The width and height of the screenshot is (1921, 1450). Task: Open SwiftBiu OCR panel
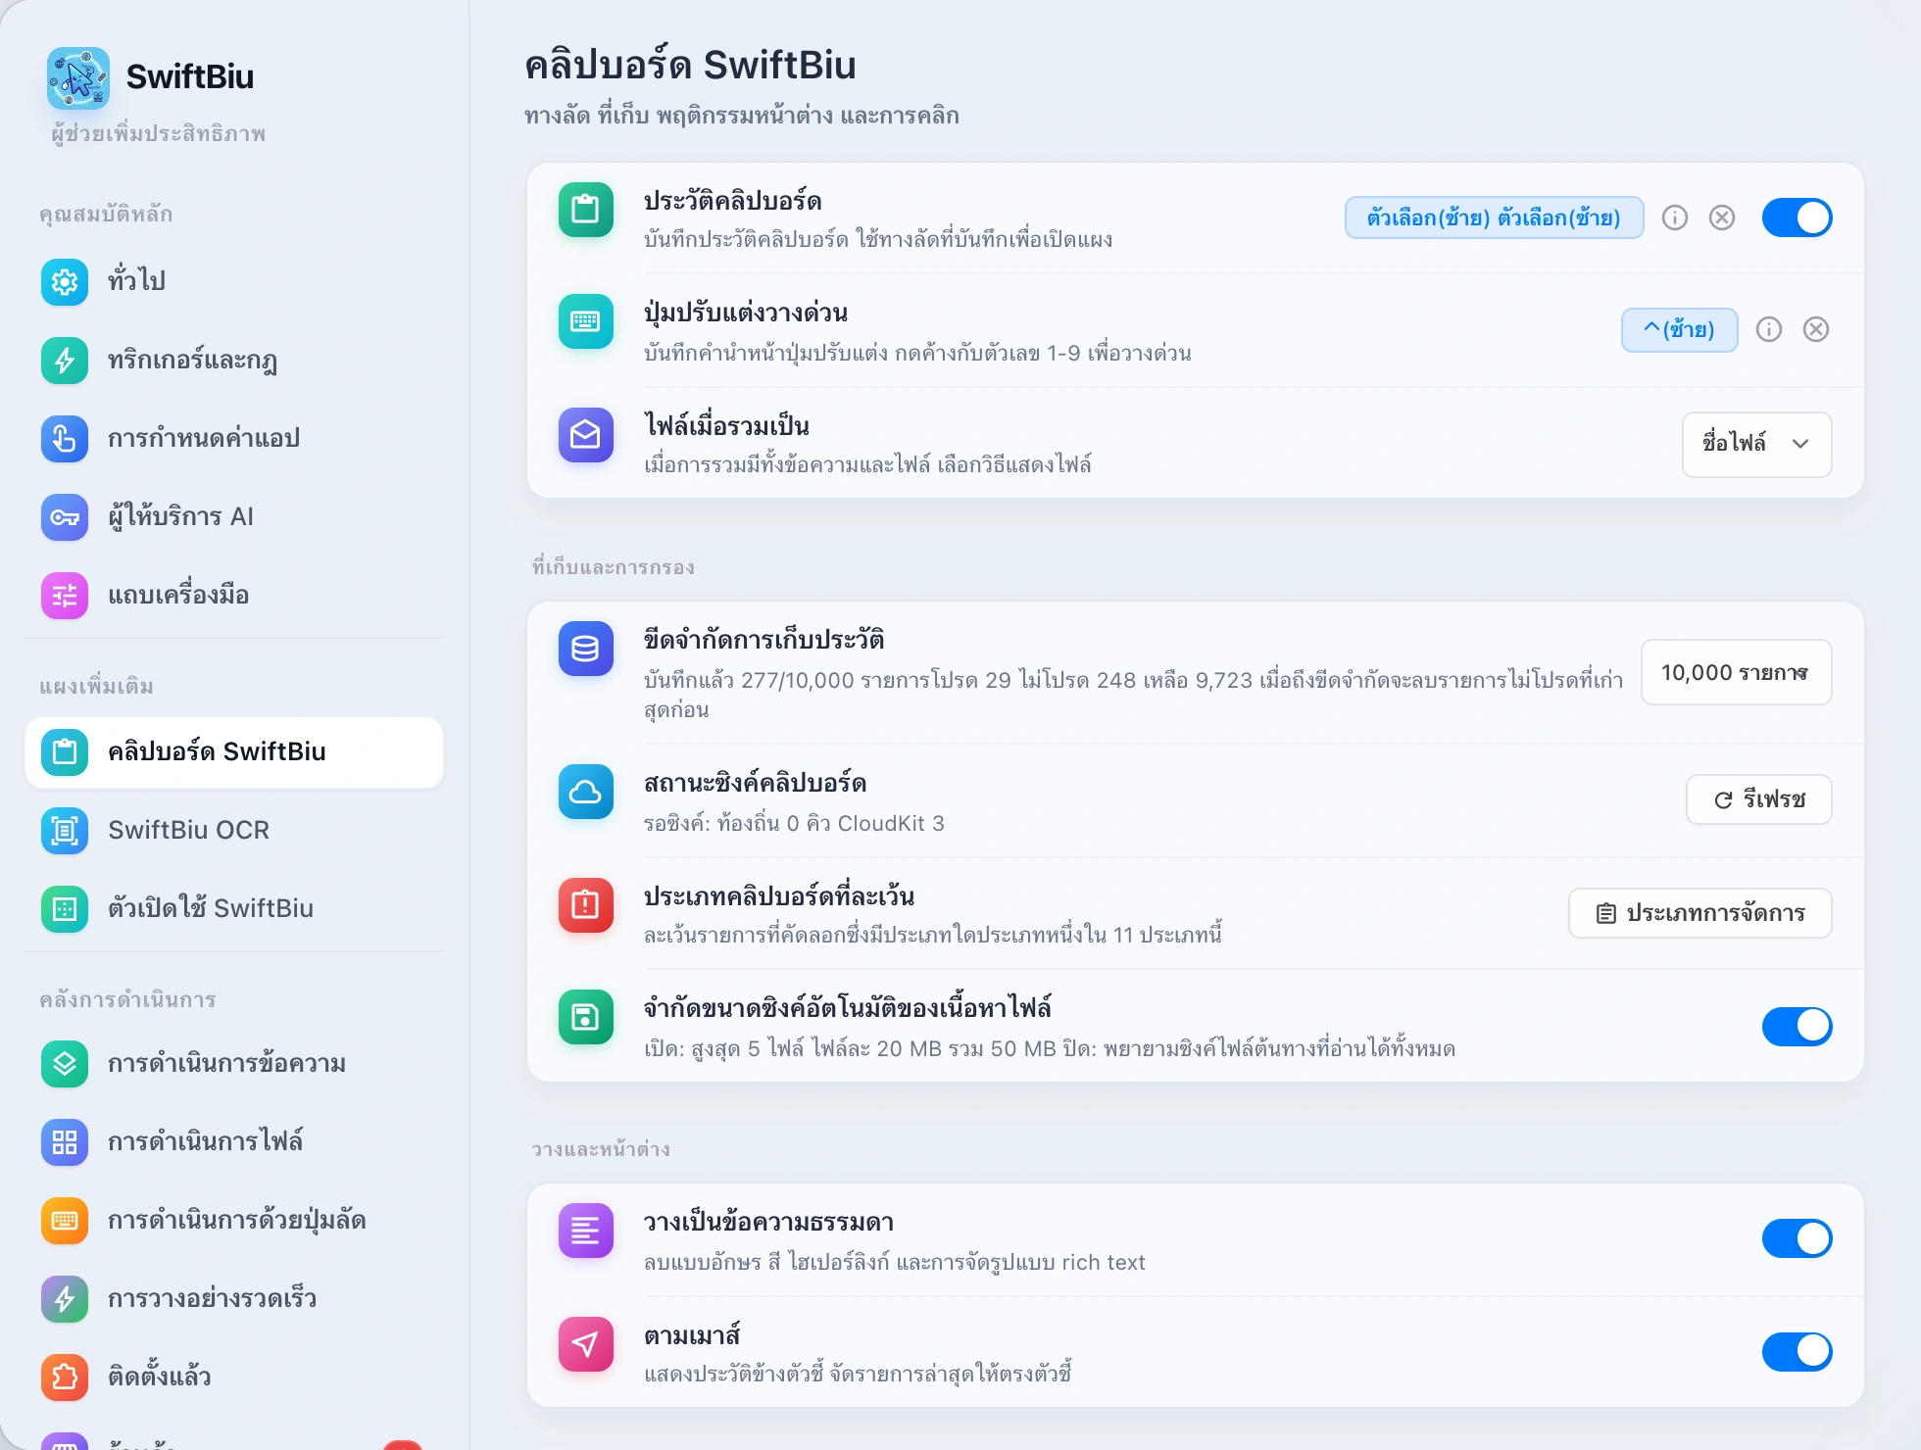[x=234, y=831]
